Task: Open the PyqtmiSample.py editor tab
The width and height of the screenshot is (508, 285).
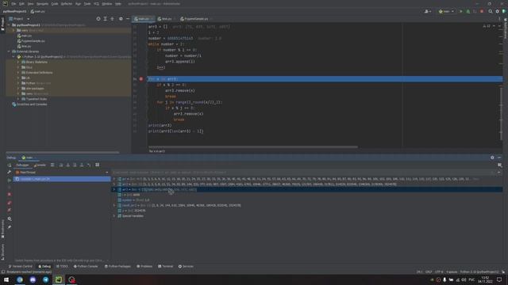Action: pos(196,19)
